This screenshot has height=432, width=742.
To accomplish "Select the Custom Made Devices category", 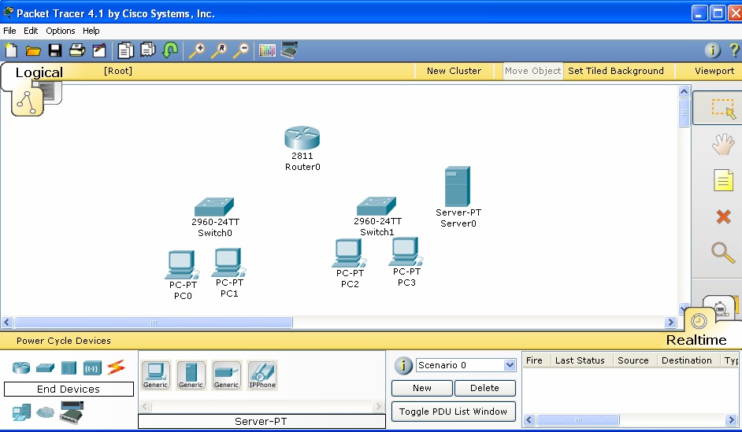I will (72, 412).
